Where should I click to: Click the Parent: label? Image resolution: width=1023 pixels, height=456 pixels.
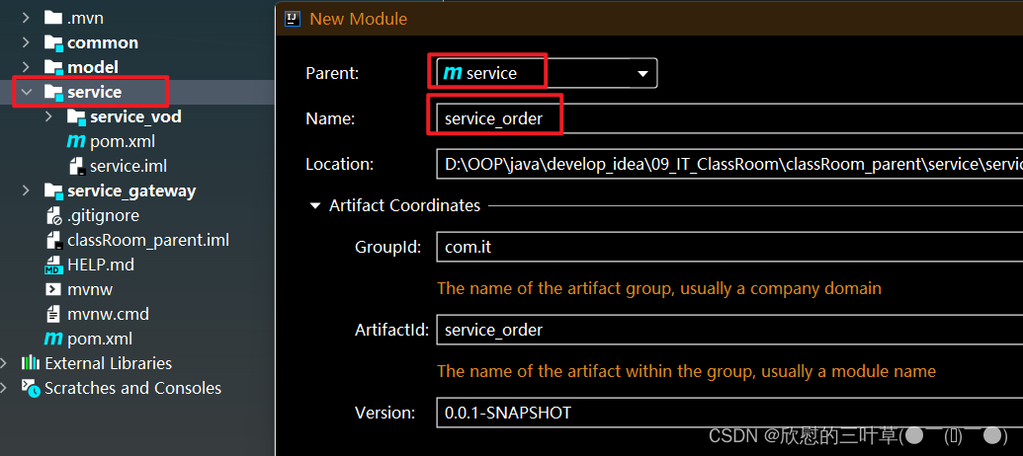tap(332, 74)
